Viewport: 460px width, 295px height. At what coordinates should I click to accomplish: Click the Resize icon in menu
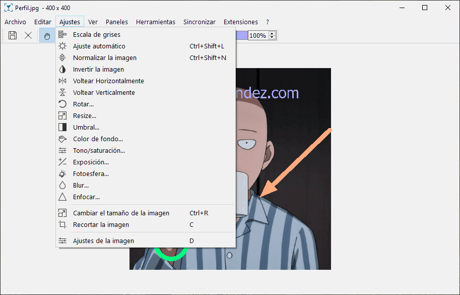62,115
